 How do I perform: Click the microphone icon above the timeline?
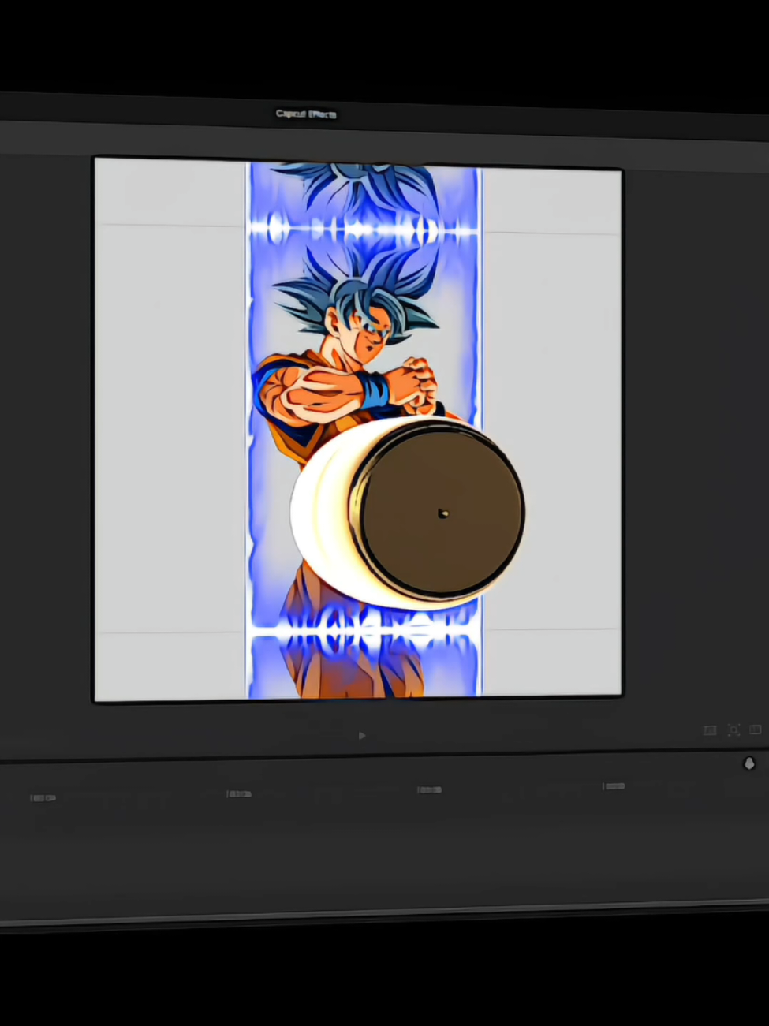pos(749,763)
